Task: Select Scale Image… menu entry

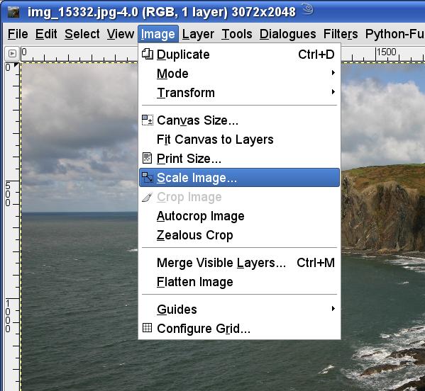Action: 239,178
